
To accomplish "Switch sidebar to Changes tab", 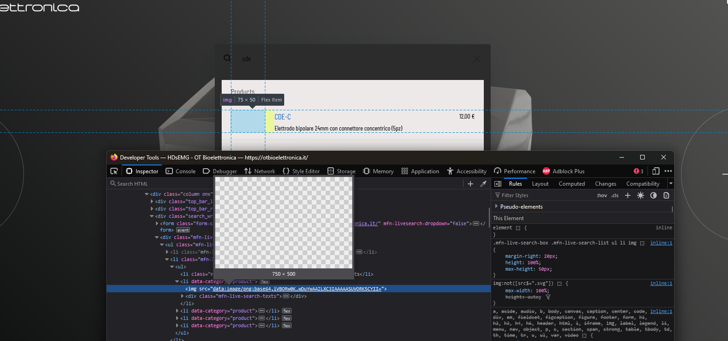I will tap(606, 184).
